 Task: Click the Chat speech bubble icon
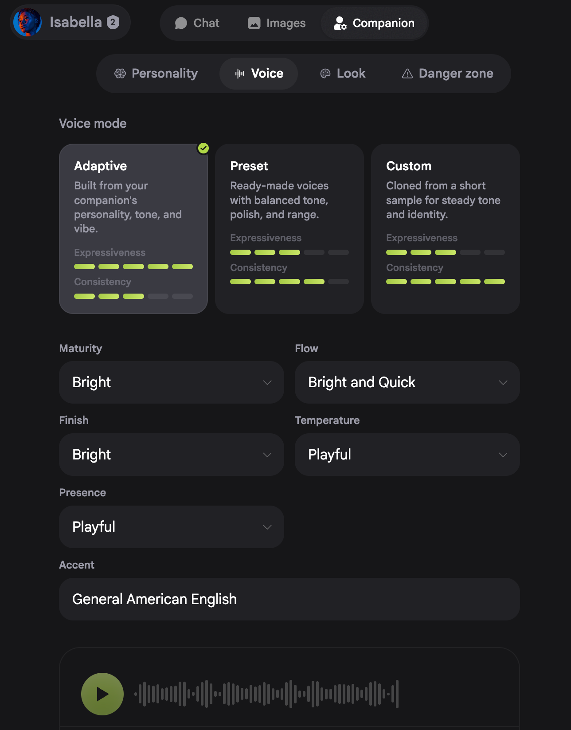click(181, 23)
